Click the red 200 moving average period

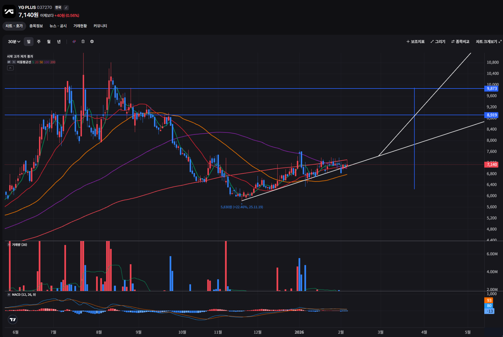point(53,62)
